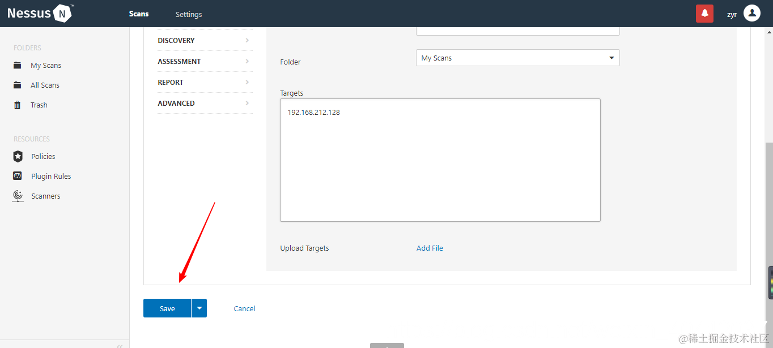Click the 192.168.212.128 target text
Viewport: 773px width, 348px height.
[313, 112]
